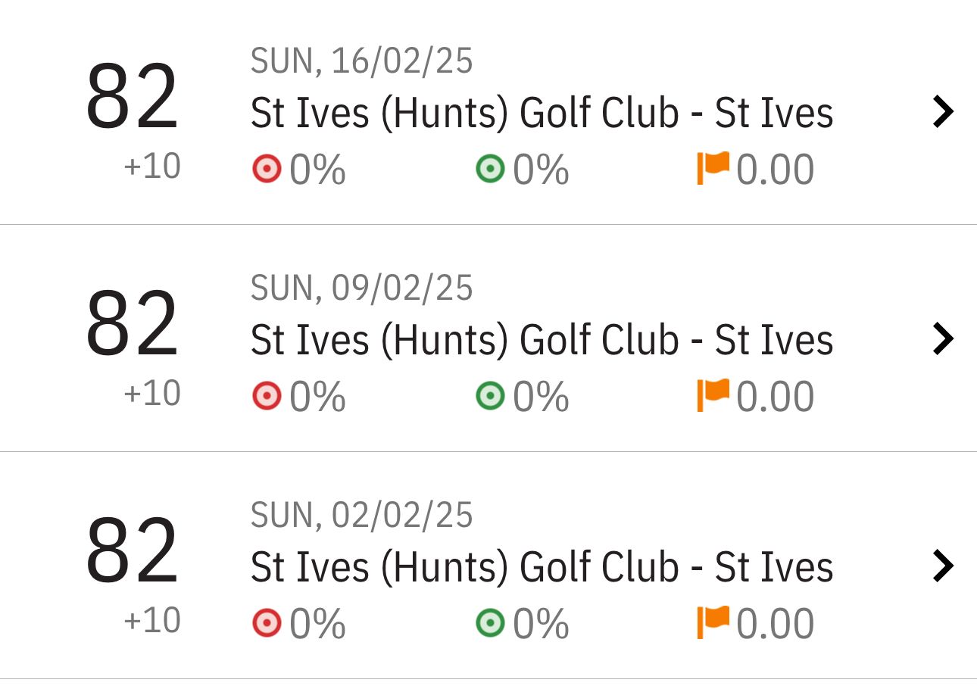This screenshot has height=689, width=977.
Task: Click red target icon in 16/02/25 round
Action: point(266,169)
